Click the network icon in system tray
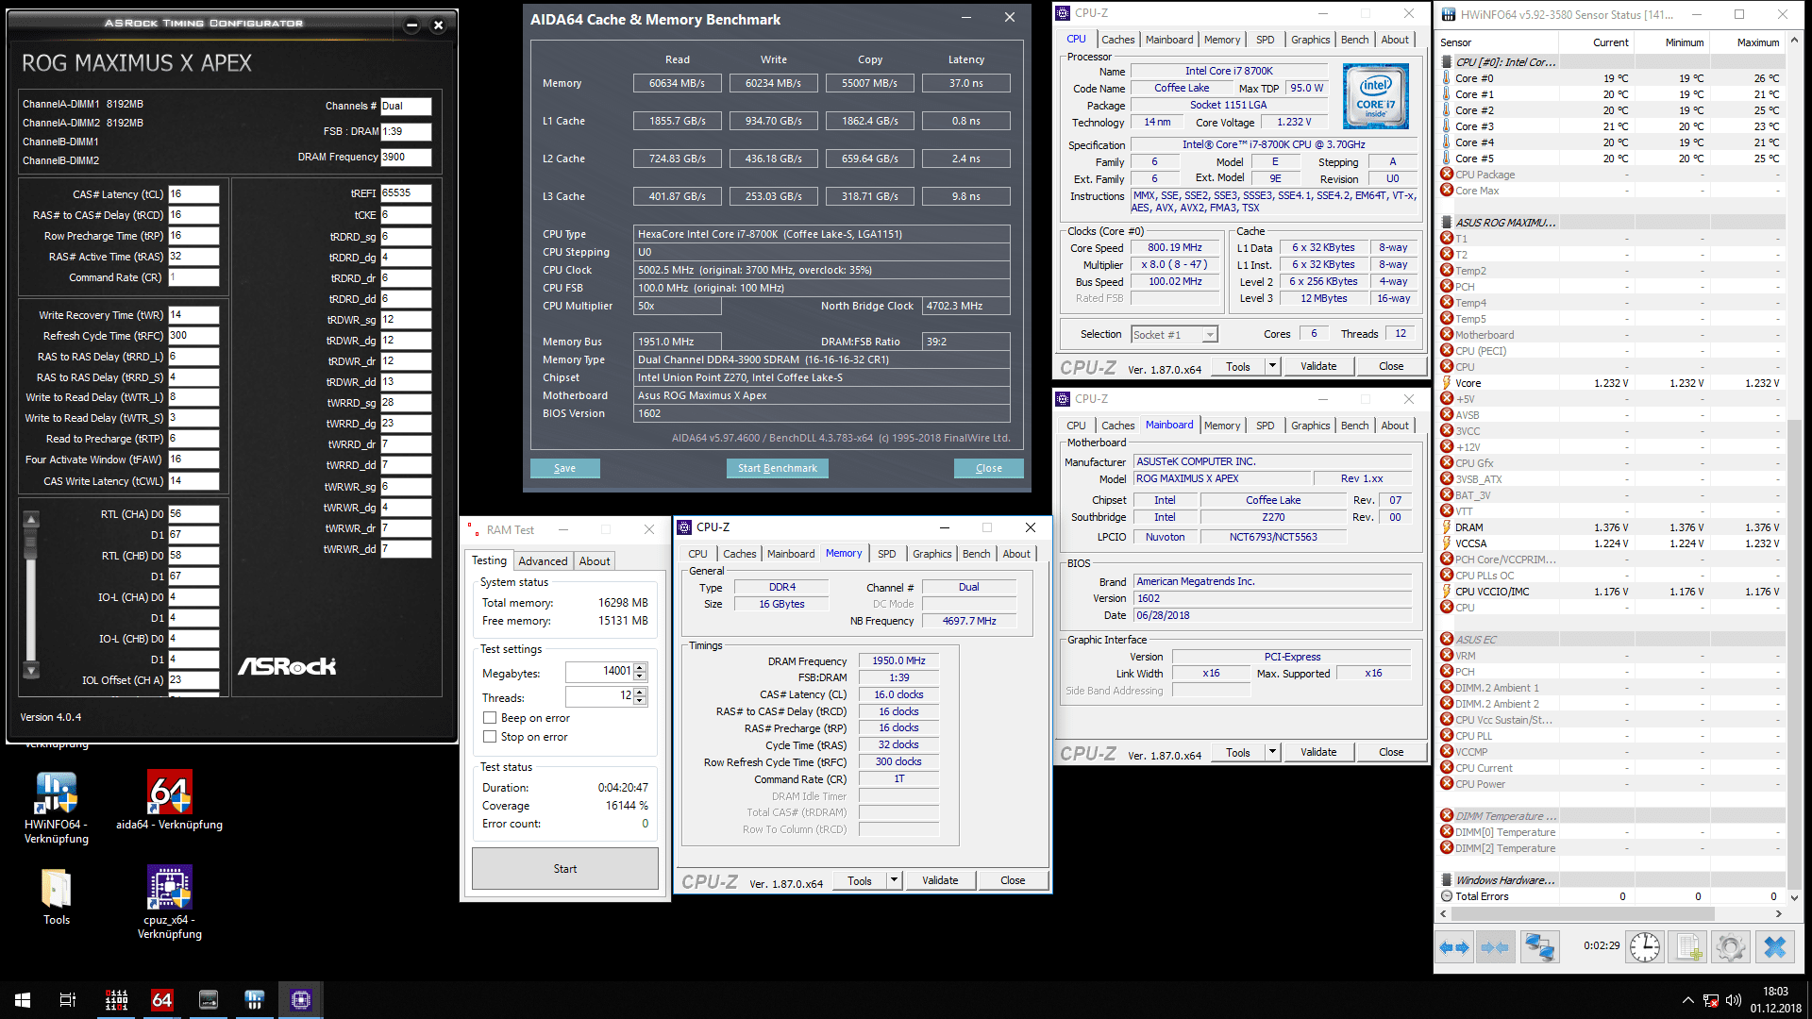Image resolution: width=1812 pixels, height=1019 pixels. pyautogui.click(x=1711, y=1000)
